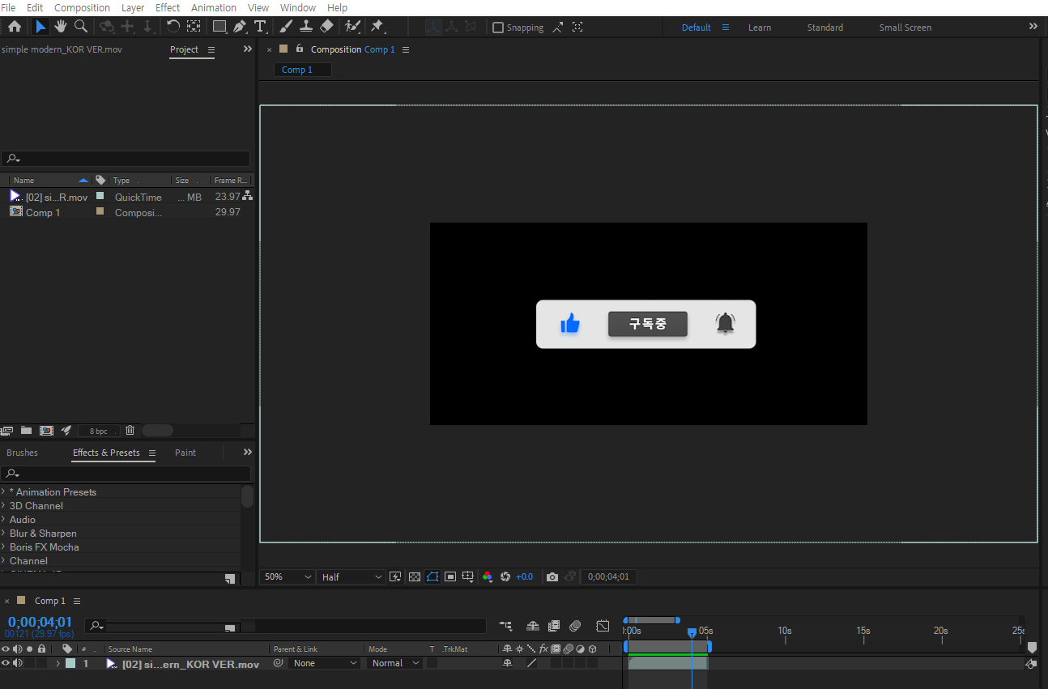Screen dimensions: 1048x689
Task: Click the Home icon in the toolbar
Action: coord(14,27)
